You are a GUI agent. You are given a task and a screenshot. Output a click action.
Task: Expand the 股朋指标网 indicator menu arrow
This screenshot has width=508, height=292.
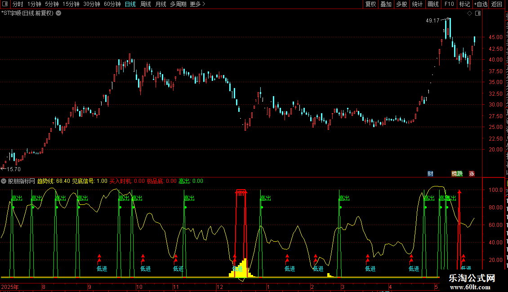pyautogui.click(x=4, y=181)
